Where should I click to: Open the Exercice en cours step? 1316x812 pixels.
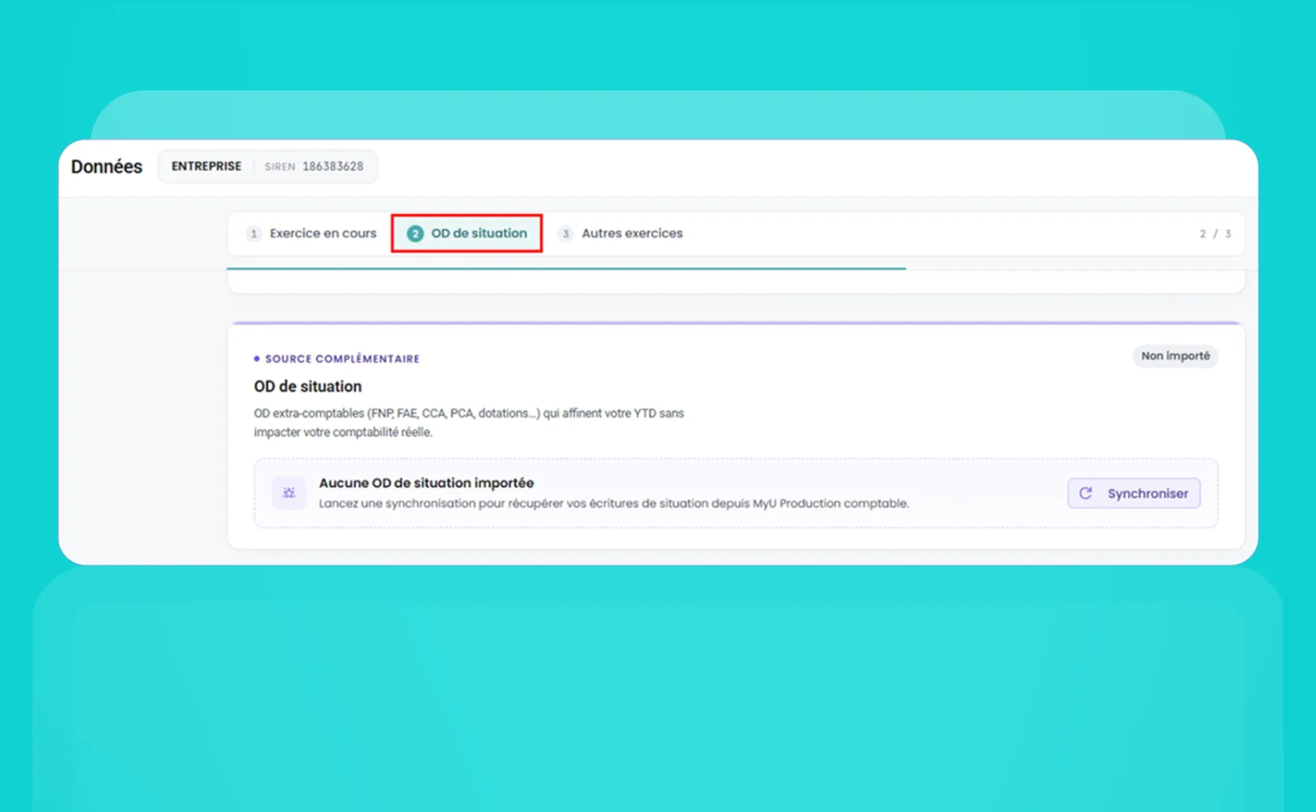click(x=312, y=234)
